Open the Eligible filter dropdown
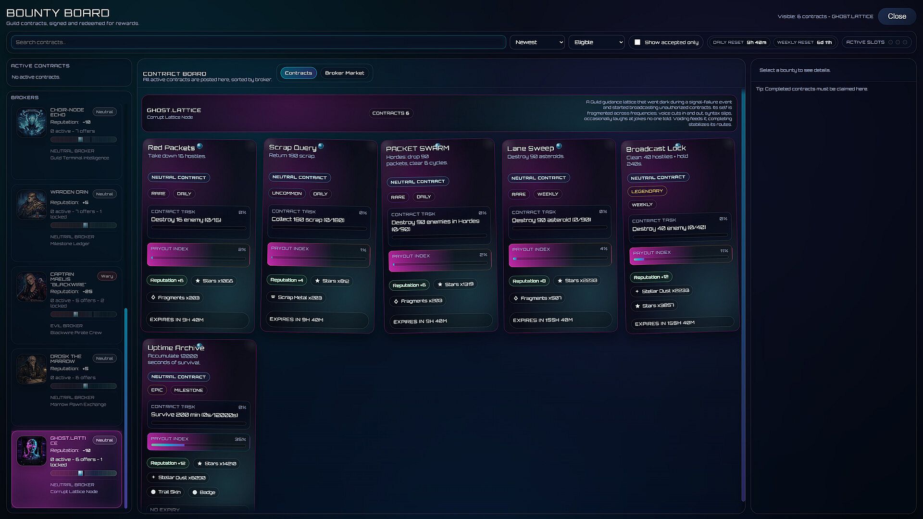 coord(596,42)
